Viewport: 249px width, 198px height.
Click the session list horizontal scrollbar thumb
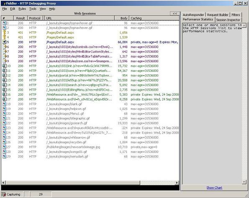tap(73, 183)
